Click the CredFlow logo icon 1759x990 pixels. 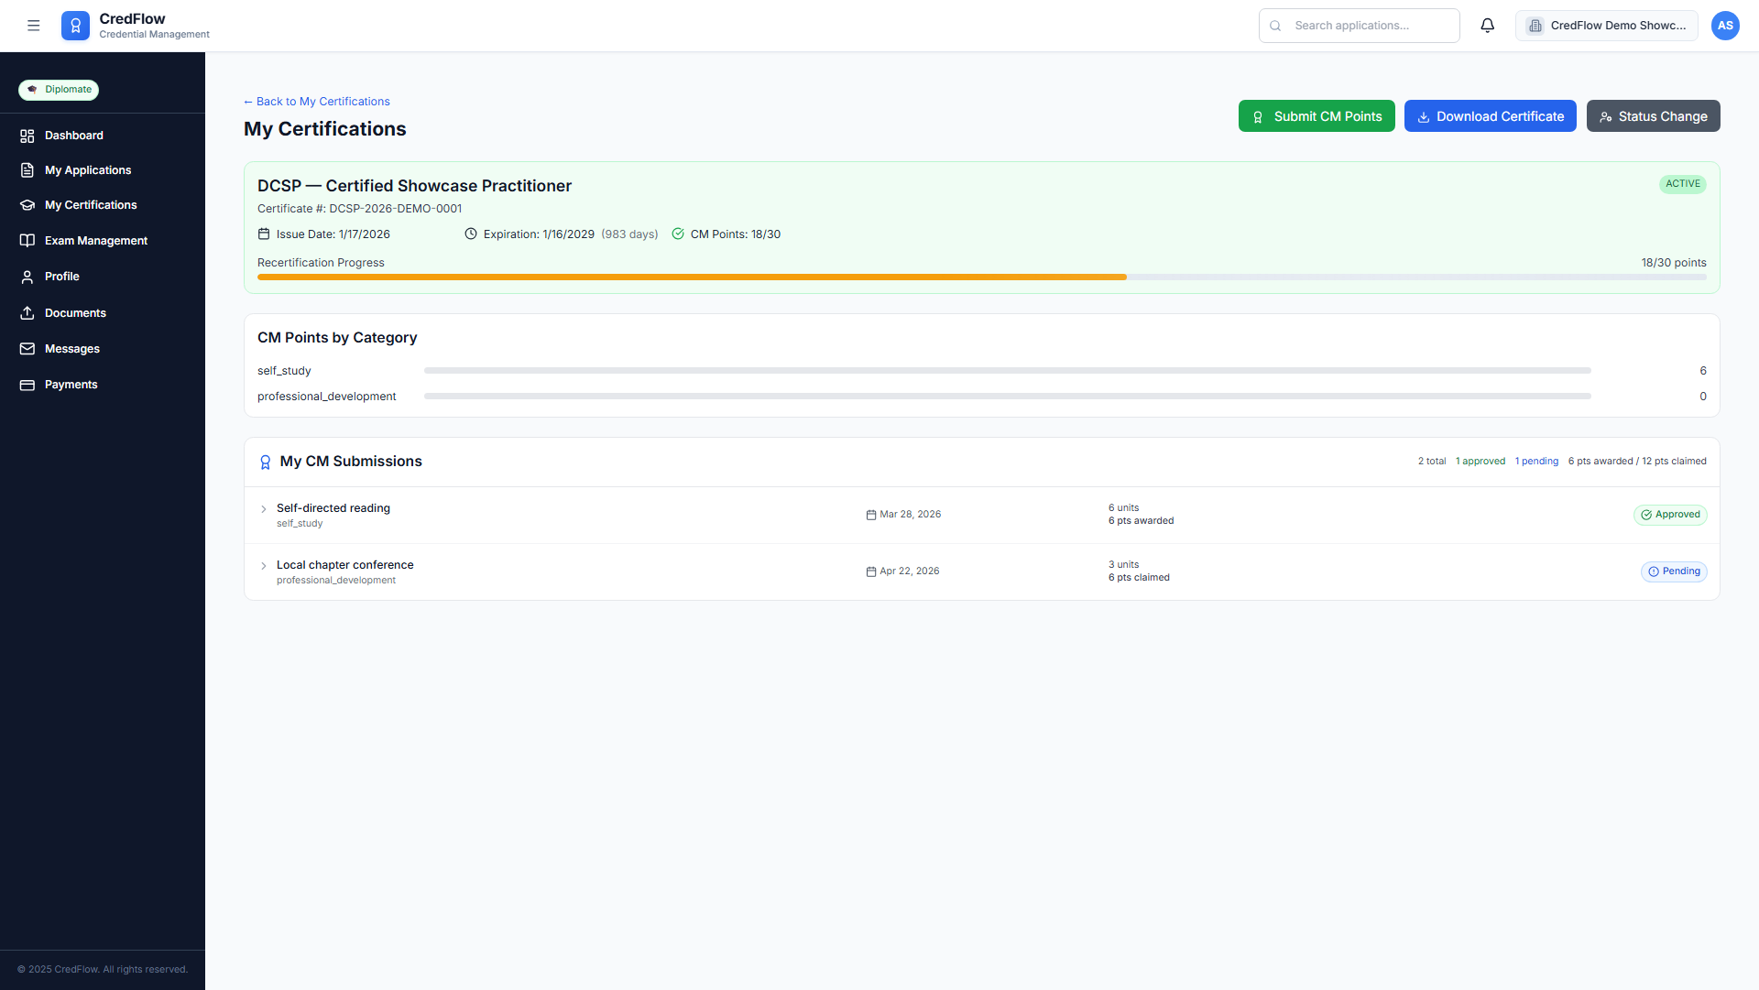[76, 26]
